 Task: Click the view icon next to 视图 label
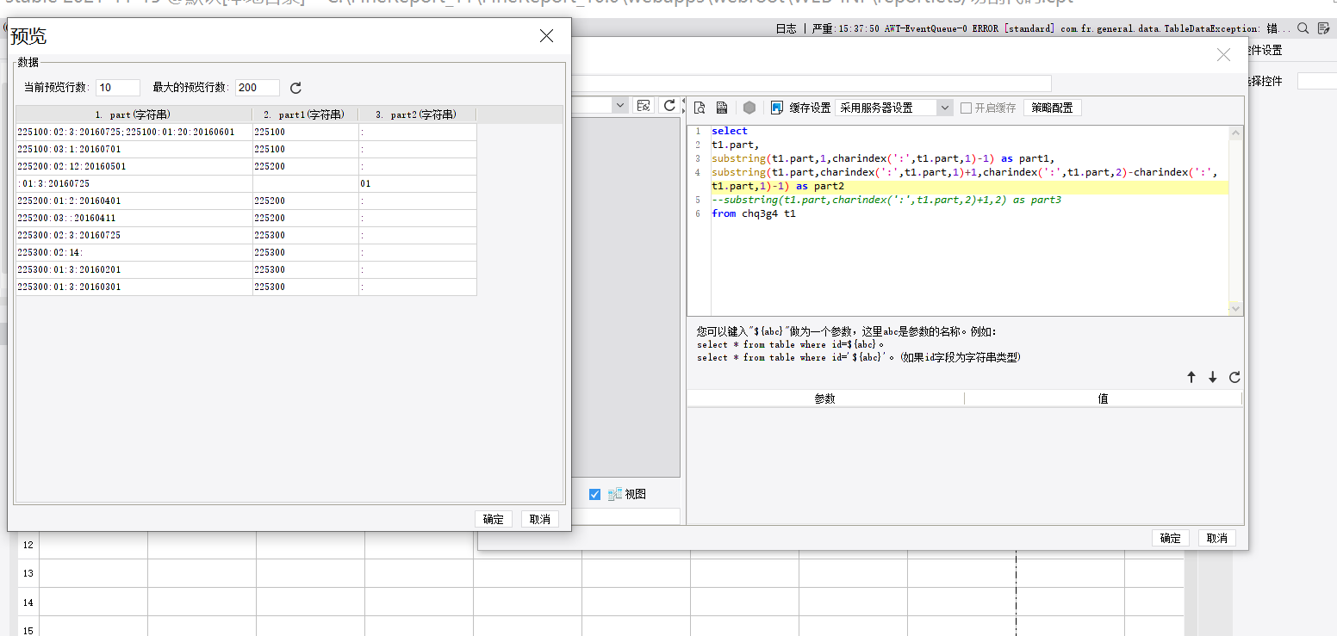[x=615, y=494]
